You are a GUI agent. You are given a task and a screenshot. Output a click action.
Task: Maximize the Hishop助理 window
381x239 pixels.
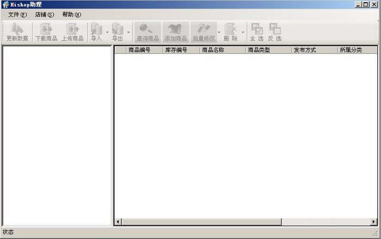click(365, 4)
